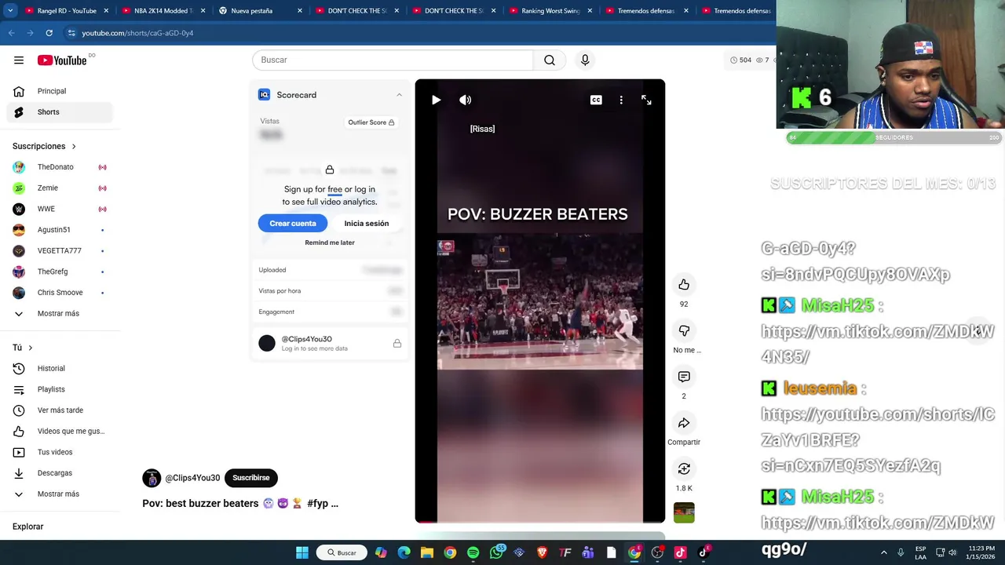The height and width of the screenshot is (565, 1005).
Task: Open the sound thumbnail below remix
Action: (x=684, y=513)
